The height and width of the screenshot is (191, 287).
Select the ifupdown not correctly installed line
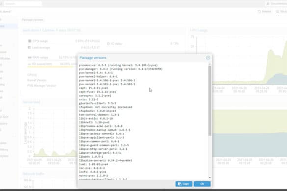105,107
